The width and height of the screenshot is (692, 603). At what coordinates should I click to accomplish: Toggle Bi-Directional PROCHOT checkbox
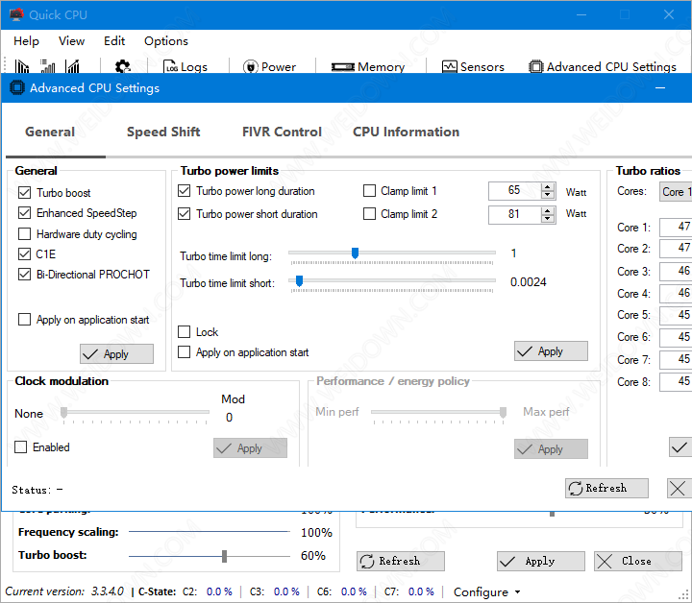[x=25, y=275]
